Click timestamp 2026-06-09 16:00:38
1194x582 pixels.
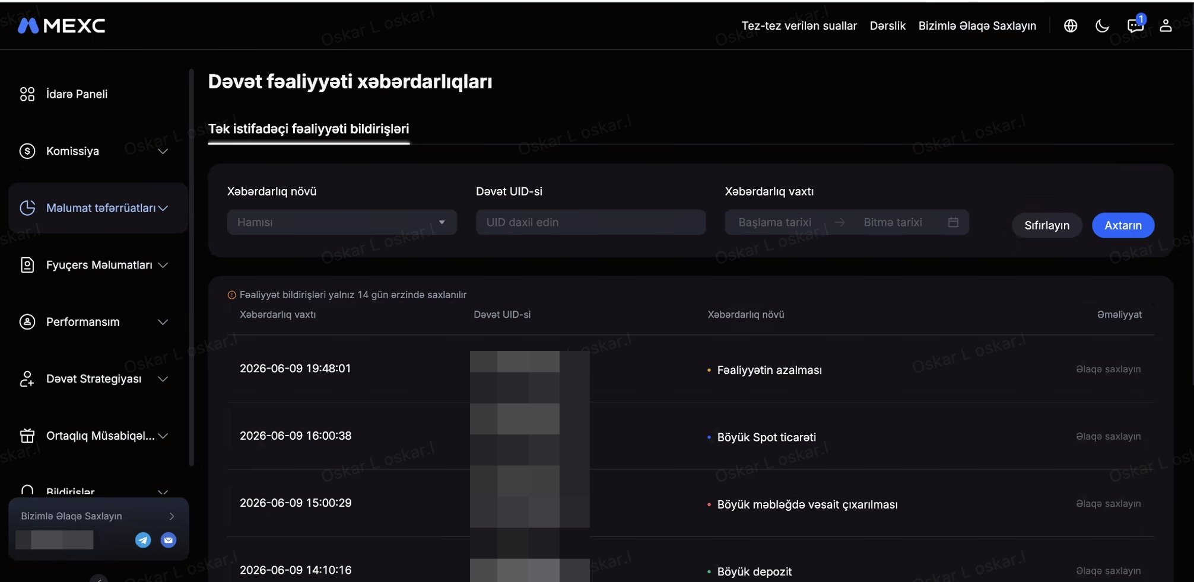click(x=296, y=436)
